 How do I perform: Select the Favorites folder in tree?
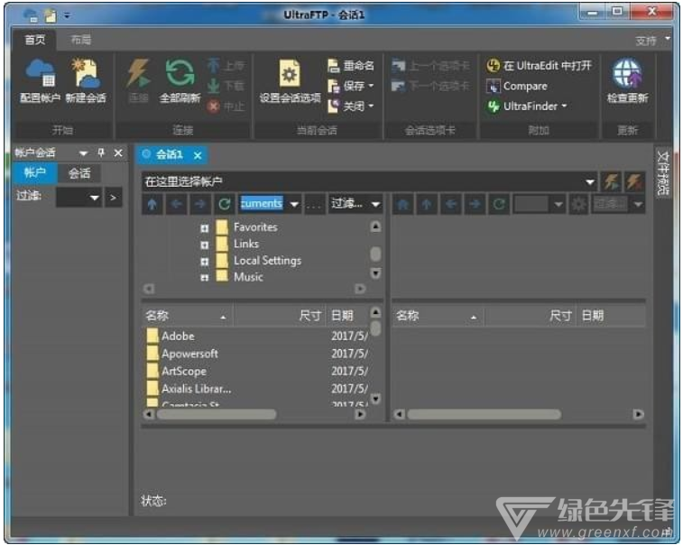pos(255,227)
